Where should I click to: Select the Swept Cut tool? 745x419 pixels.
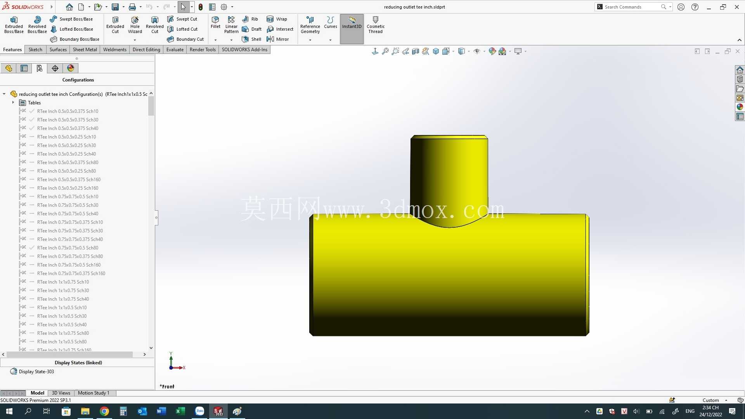[x=182, y=19]
